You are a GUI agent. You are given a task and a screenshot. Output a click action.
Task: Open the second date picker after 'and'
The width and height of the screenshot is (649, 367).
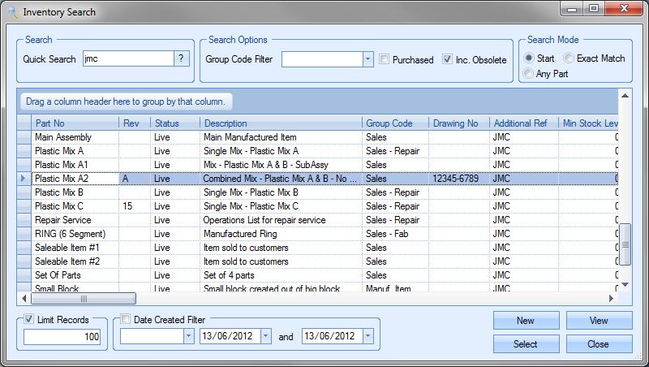point(367,336)
